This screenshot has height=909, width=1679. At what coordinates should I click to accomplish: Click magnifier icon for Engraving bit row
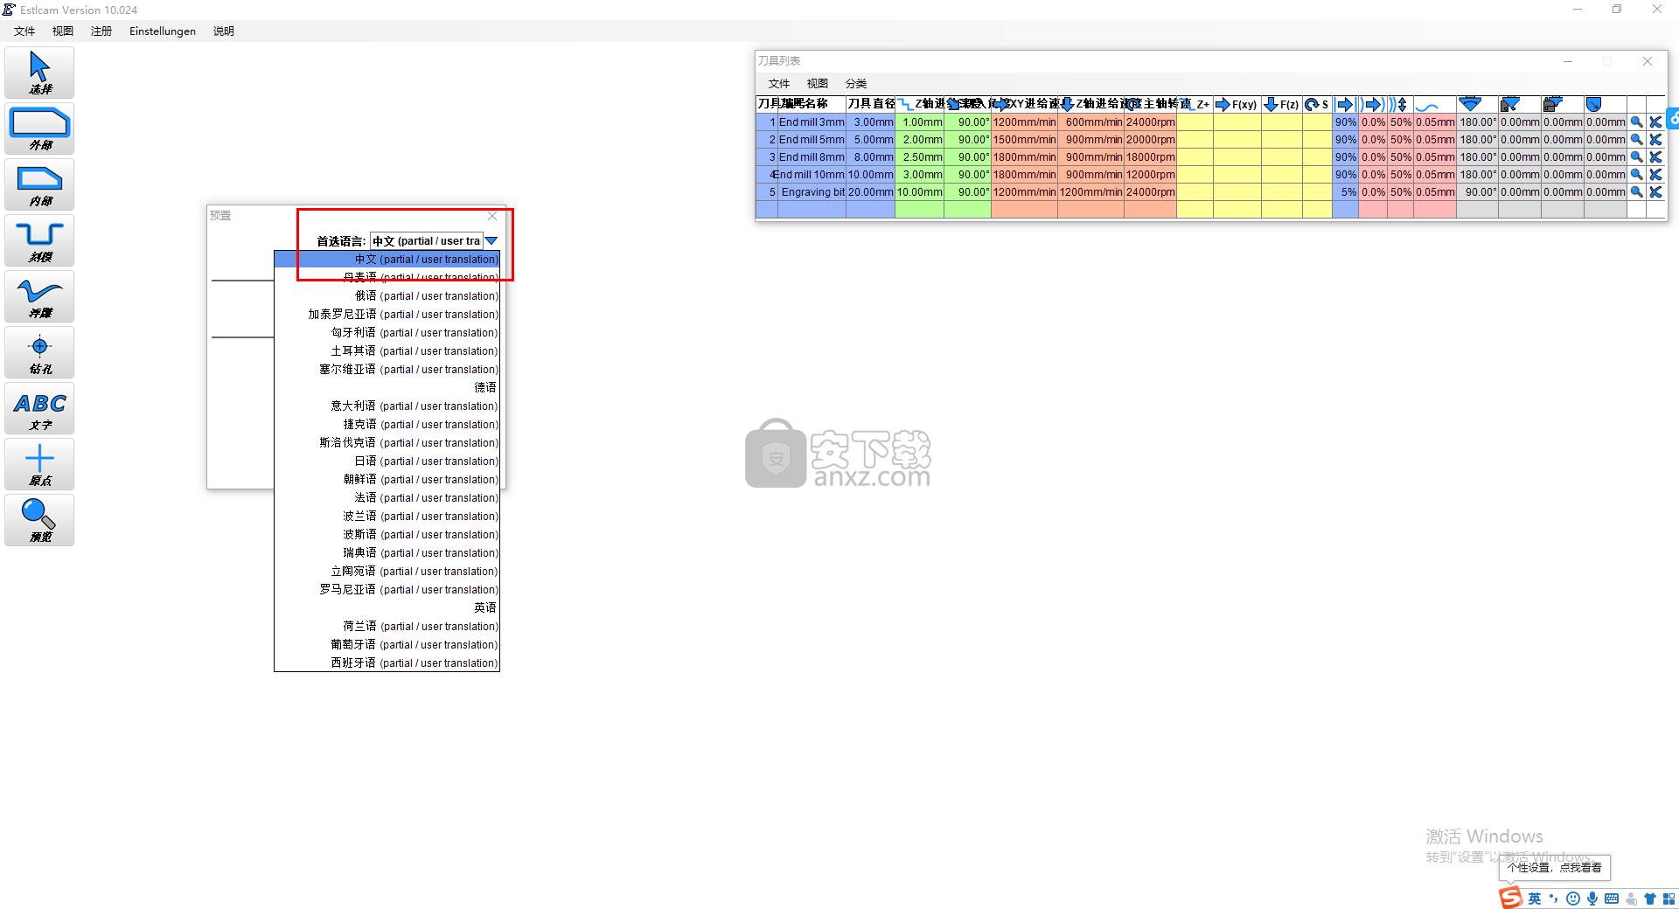(1636, 192)
